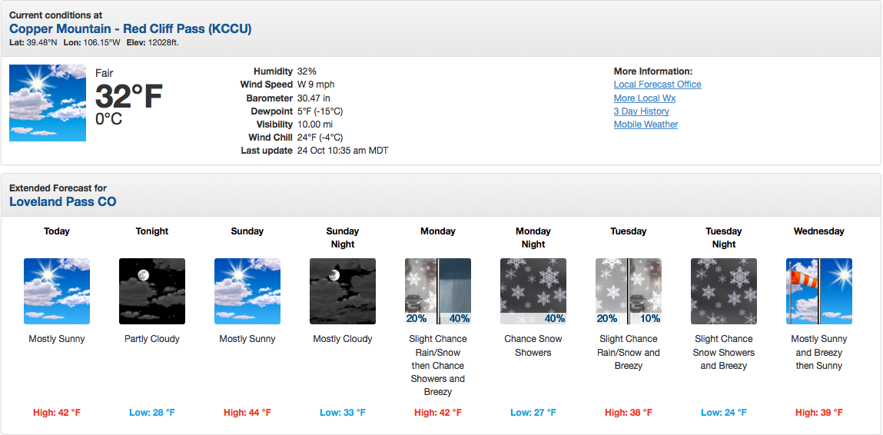This screenshot has height=435, width=883.
Task: Click Today's Mostly Sunny forecast icon
Action: pos(57,291)
